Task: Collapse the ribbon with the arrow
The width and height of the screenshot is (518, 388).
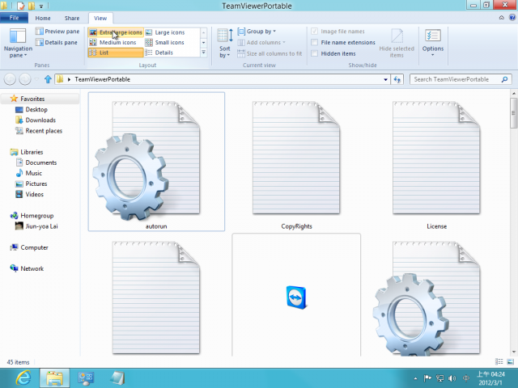Action: pos(502,18)
